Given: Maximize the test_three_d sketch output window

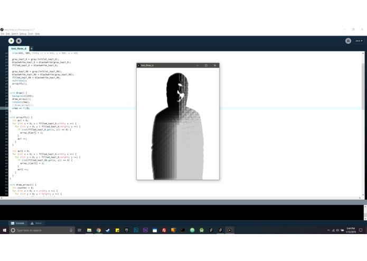Looking at the screenshot, I should point(206,66).
